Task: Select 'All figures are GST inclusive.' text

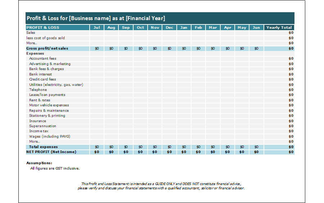Action: pyautogui.click(x=55, y=169)
